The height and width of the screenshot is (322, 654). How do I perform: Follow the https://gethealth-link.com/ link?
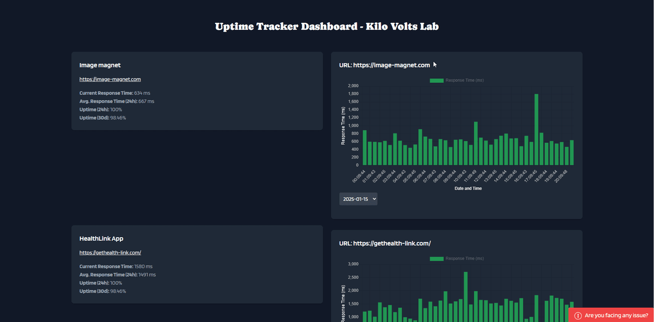[111, 252]
